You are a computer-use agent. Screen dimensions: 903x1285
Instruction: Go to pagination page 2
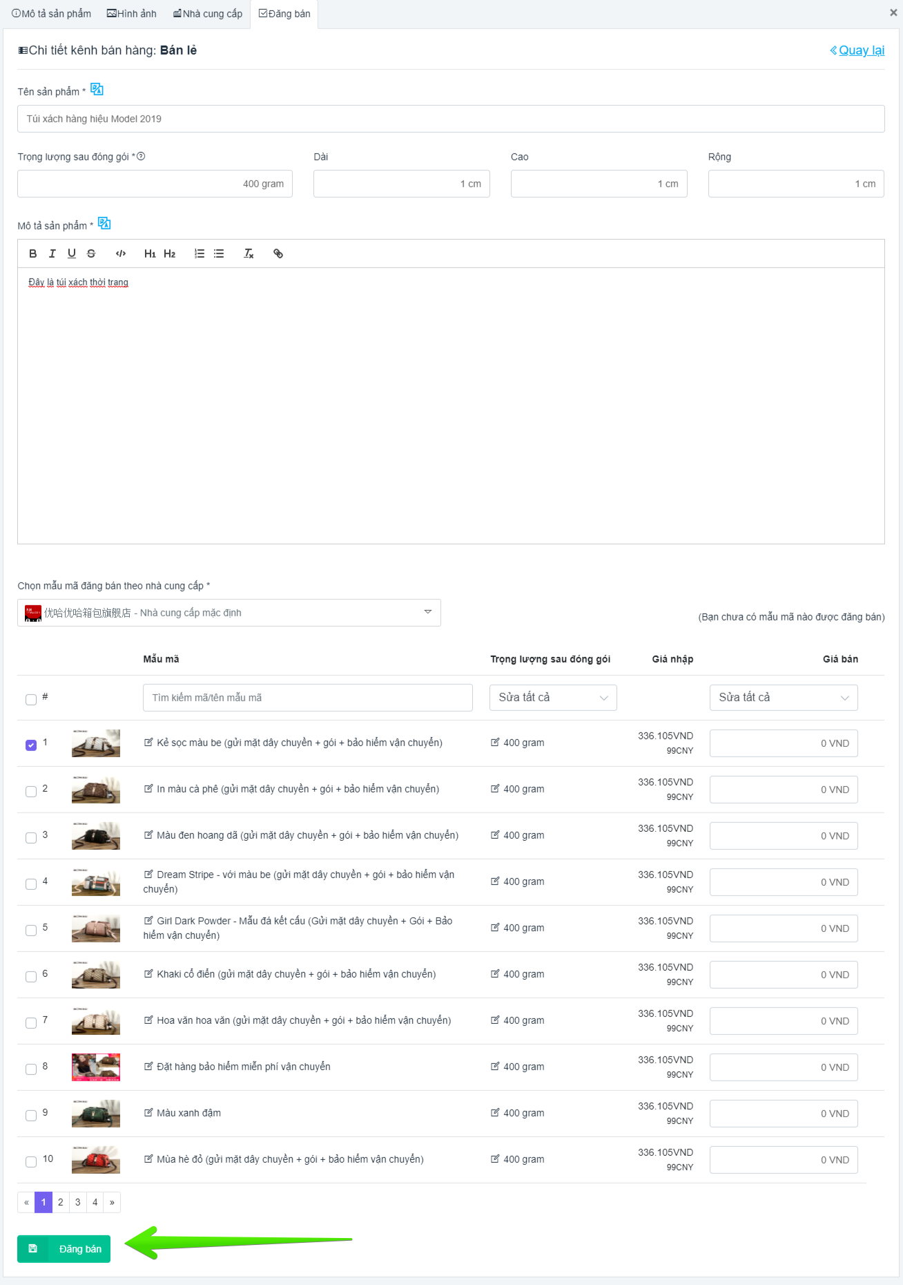pos(61,1202)
